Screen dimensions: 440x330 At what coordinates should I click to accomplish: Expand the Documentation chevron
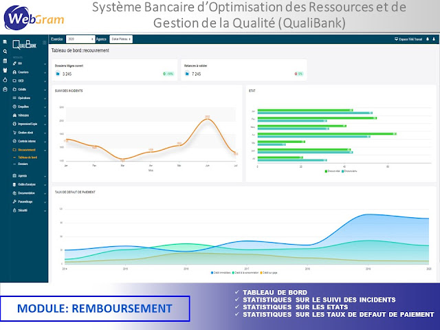(x=45, y=194)
